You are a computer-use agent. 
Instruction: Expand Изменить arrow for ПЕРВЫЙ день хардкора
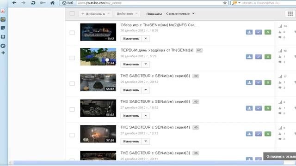(x=146, y=64)
